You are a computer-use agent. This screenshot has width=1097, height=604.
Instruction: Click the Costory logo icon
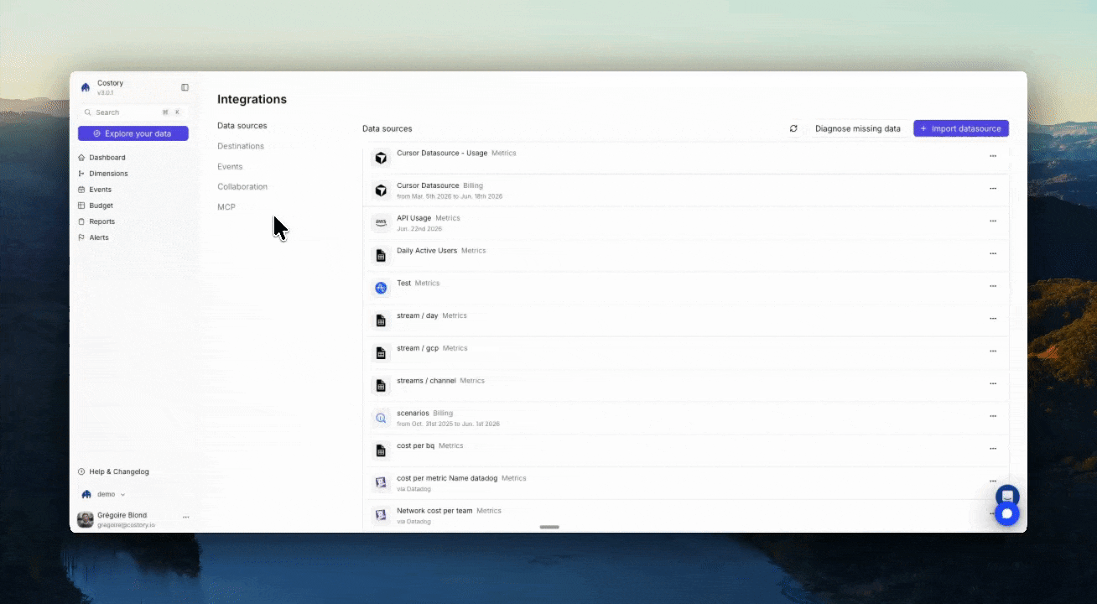click(x=86, y=87)
